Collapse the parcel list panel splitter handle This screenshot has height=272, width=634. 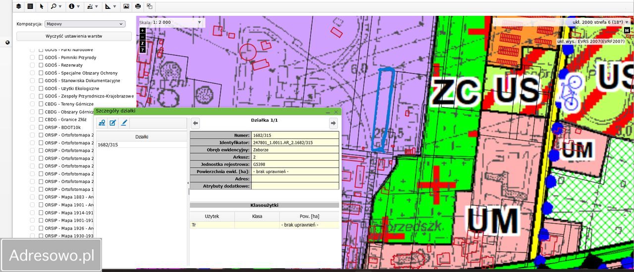(188, 183)
